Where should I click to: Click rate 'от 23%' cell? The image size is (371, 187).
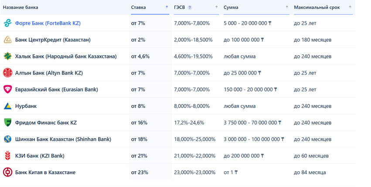(x=140, y=172)
